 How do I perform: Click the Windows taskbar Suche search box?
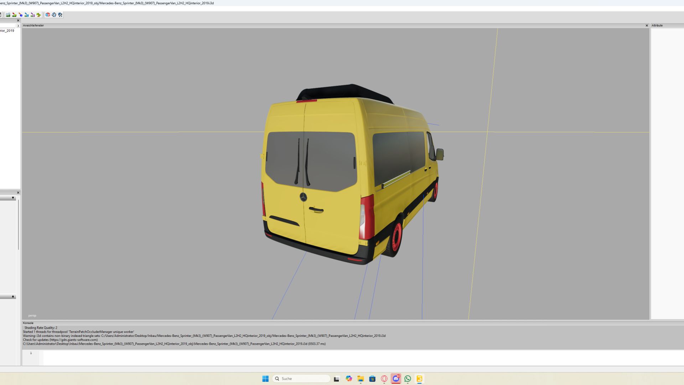point(301,379)
